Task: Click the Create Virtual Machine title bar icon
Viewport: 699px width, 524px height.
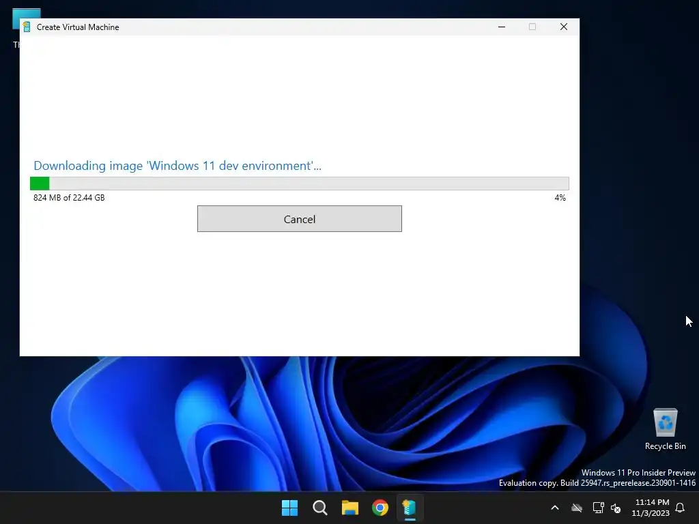Action: (x=27, y=27)
